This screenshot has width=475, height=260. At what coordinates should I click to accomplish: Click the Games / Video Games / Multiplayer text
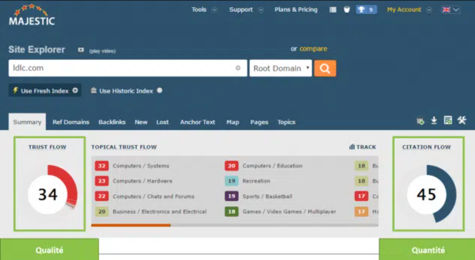tap(289, 212)
